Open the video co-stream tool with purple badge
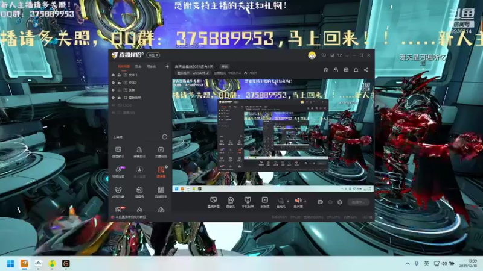This screenshot has width=483, height=271. point(118,172)
